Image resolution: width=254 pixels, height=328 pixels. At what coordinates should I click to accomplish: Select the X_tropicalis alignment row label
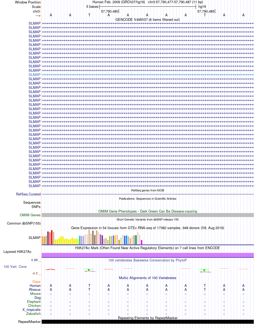point(32,310)
